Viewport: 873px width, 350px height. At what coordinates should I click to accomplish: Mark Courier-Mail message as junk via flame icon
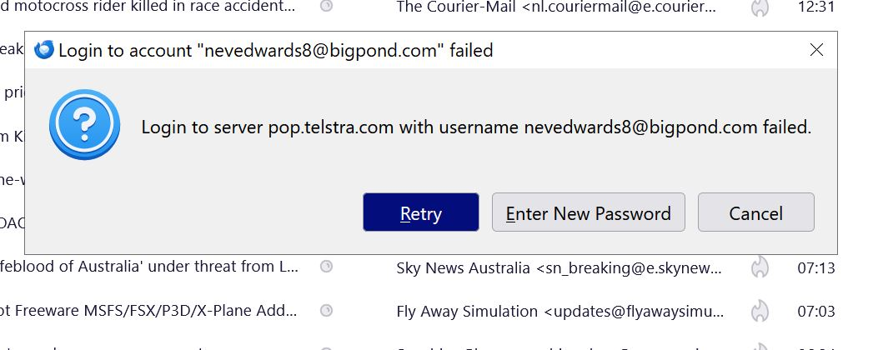[x=760, y=7]
